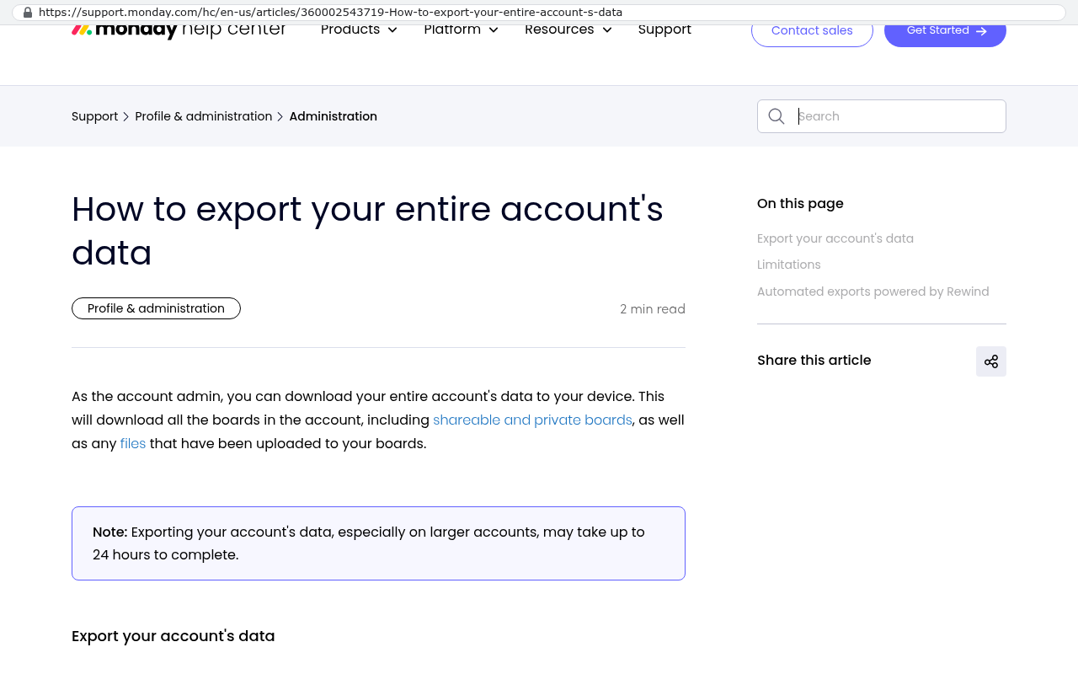Viewport: 1078px width, 674px height.
Task: Click the Note callout about 24 hours
Action: (x=378, y=543)
